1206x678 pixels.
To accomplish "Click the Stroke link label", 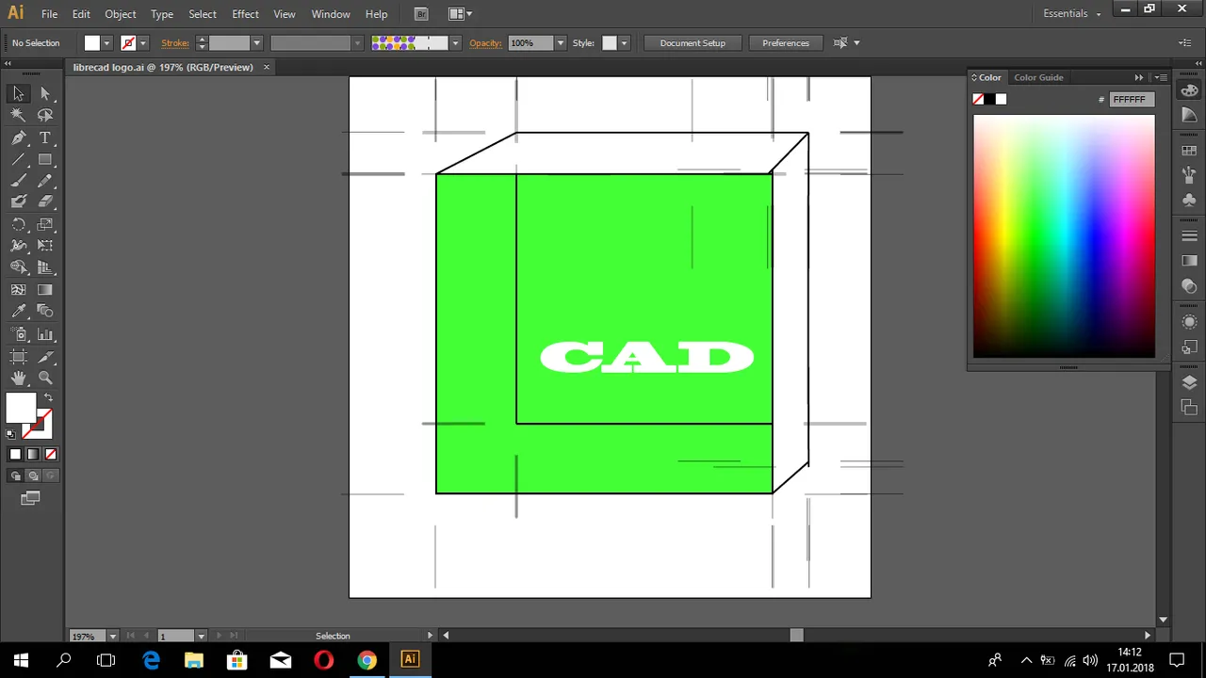I will pyautogui.click(x=175, y=43).
